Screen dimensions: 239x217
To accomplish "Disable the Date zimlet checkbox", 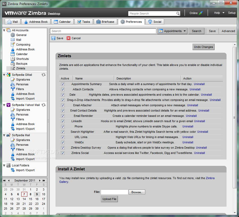I will click(x=63, y=95).
